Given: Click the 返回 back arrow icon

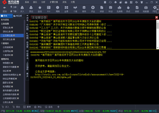Looking at the screenshot, I should click(x=5, y=8).
